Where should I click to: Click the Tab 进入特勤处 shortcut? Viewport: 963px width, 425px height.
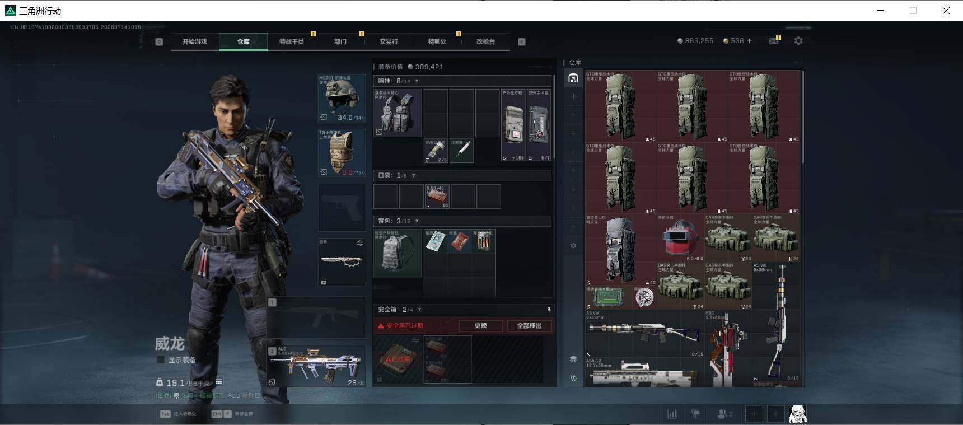coord(179,414)
